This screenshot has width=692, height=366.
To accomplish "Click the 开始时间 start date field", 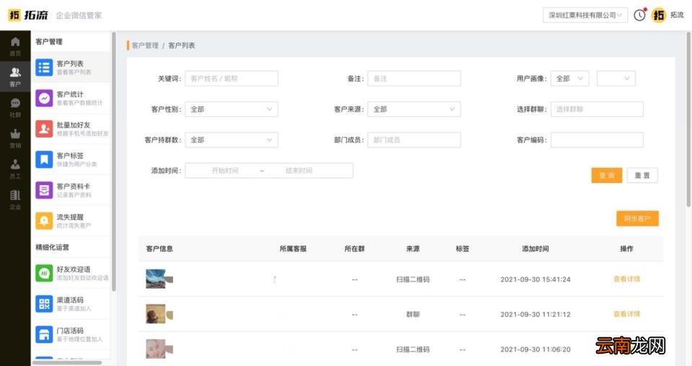I will coord(225,171).
